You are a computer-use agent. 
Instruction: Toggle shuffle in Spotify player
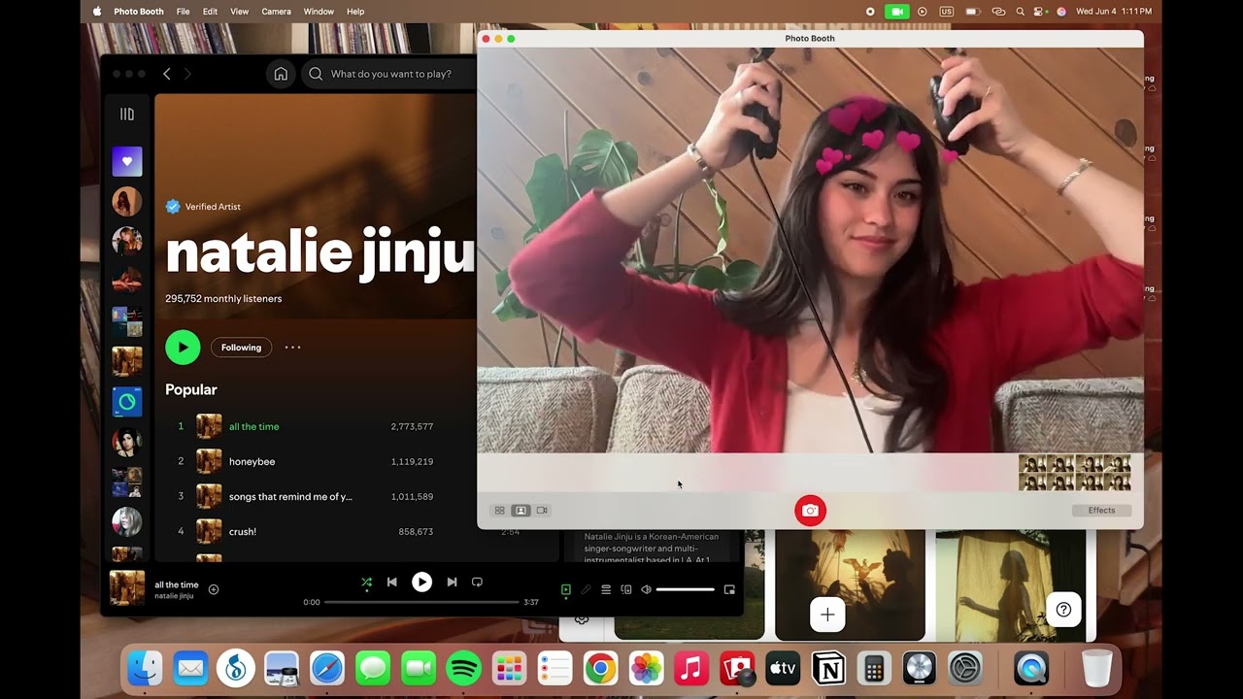[x=366, y=582]
